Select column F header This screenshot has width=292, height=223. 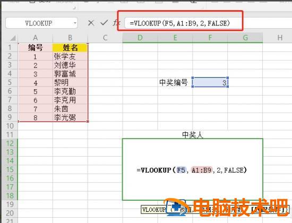pyautogui.click(x=210, y=38)
